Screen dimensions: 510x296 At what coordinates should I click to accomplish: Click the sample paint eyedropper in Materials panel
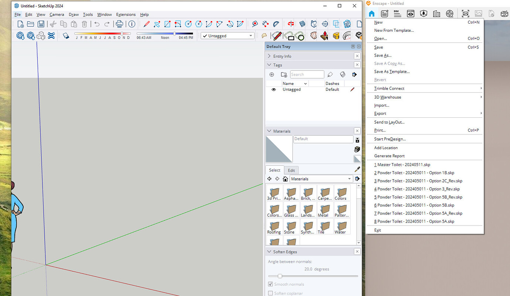(x=357, y=169)
